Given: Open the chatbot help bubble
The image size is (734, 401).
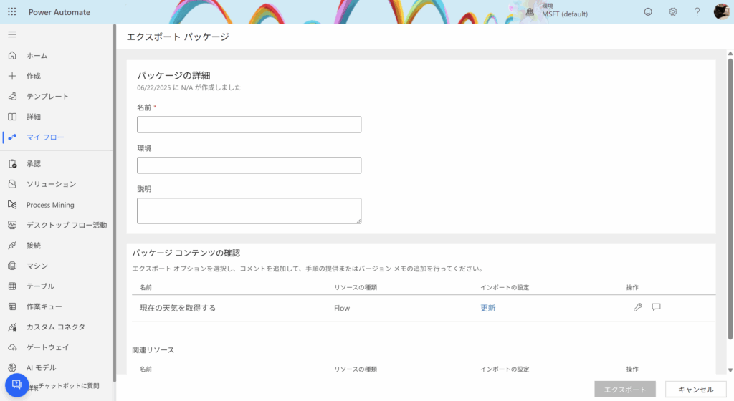Looking at the screenshot, I should (17, 385).
